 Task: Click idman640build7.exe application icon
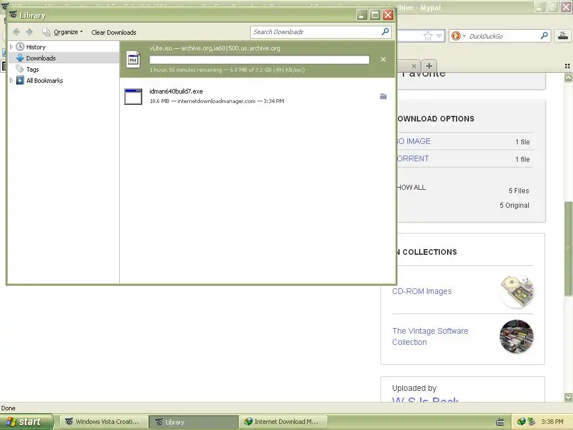point(133,96)
